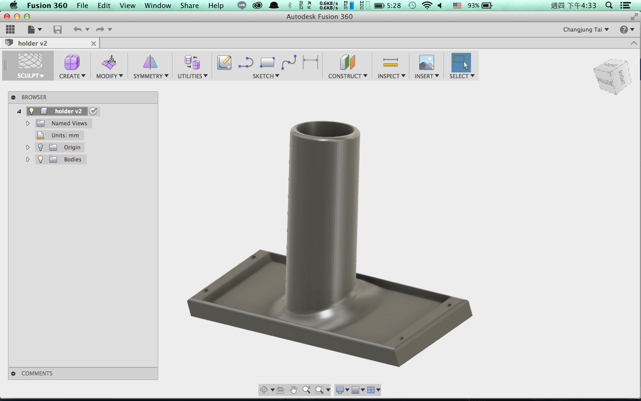Image resolution: width=641 pixels, height=401 pixels.
Task: Redo the last action
Action: (100, 29)
